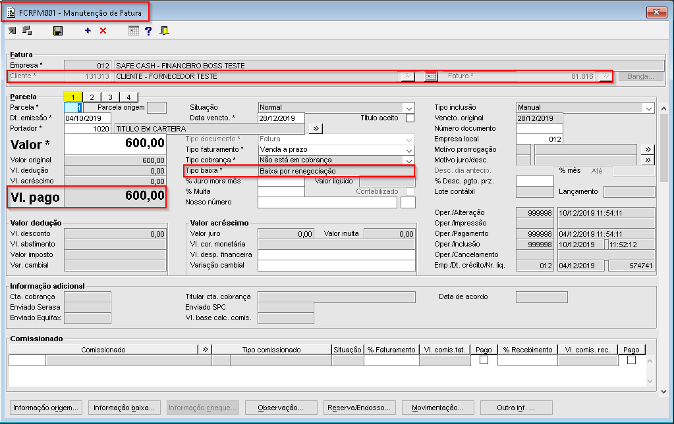Click the » button in Comissionado header
This screenshot has width=674, height=424.
click(205, 350)
